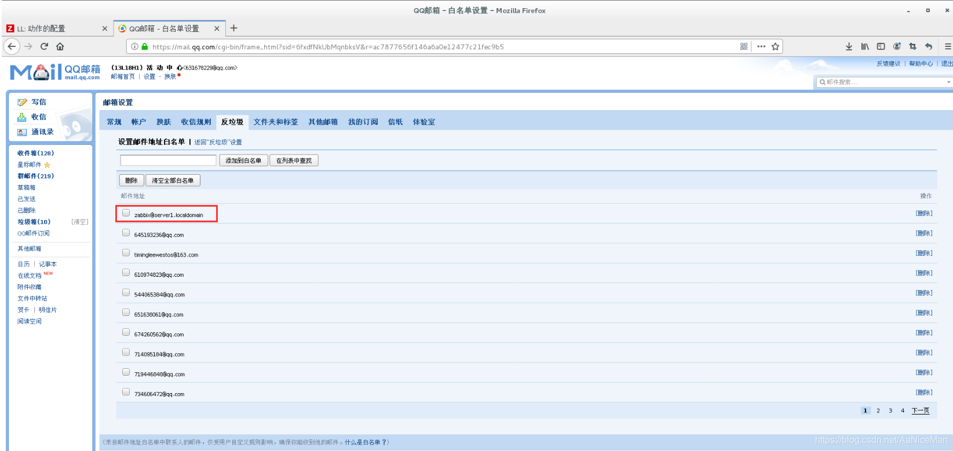Image resolution: width=953 pixels, height=451 pixels.
Task: Open 收件箱(128) folder
Action: coord(35,153)
